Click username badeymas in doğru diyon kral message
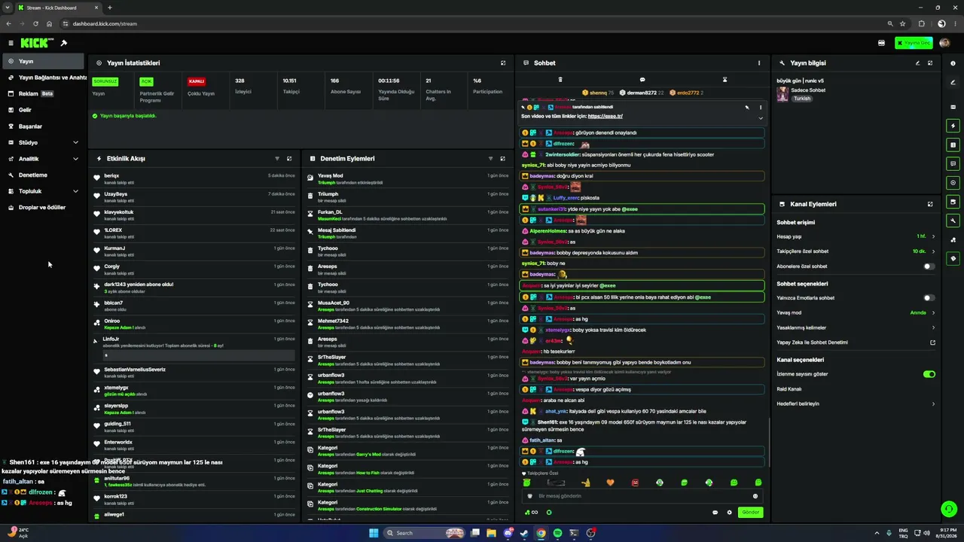964x542 pixels. pos(541,176)
